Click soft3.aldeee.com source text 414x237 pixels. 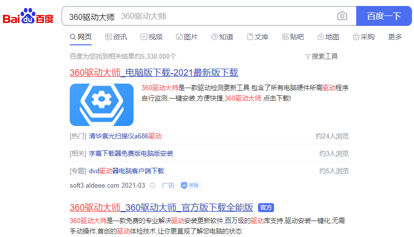(94, 186)
